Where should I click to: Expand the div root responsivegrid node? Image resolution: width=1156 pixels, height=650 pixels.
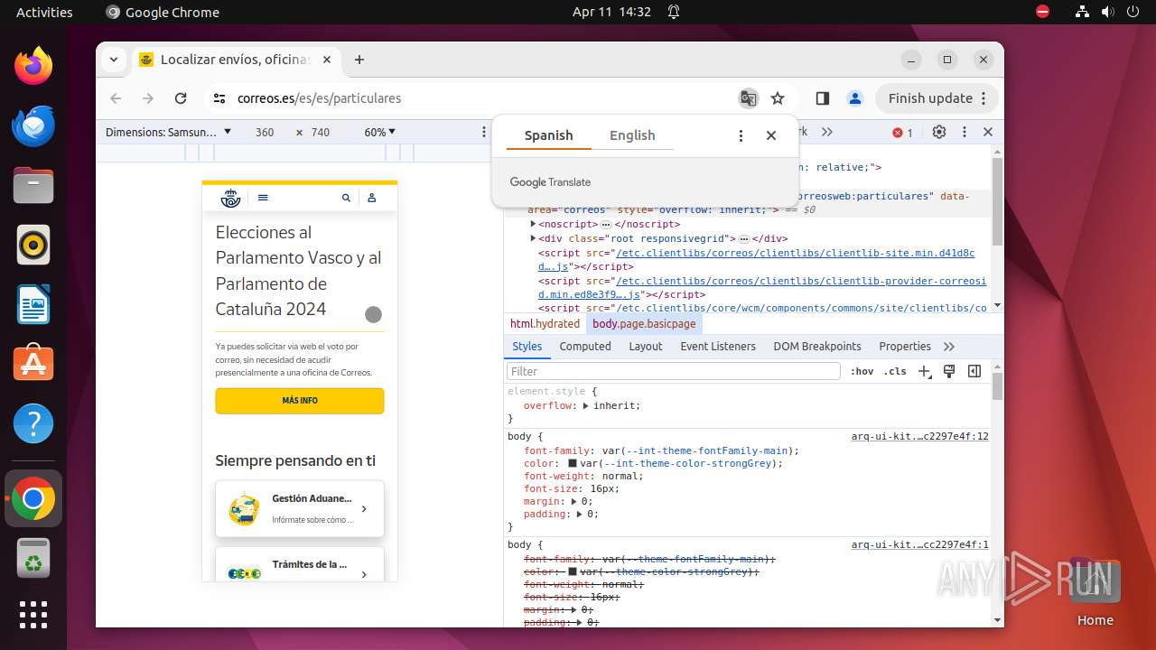coord(534,238)
